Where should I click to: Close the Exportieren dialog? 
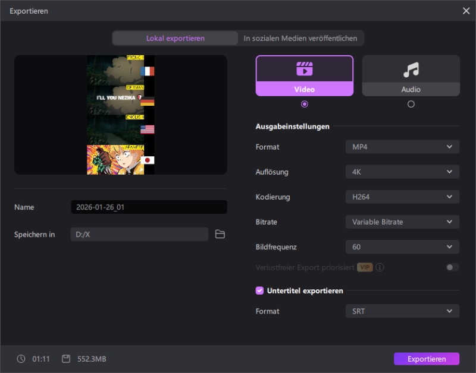466,11
